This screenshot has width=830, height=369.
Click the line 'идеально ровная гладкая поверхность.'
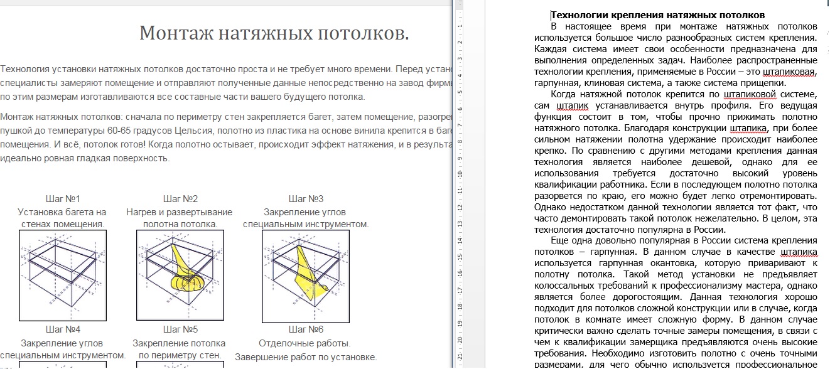pos(85,158)
